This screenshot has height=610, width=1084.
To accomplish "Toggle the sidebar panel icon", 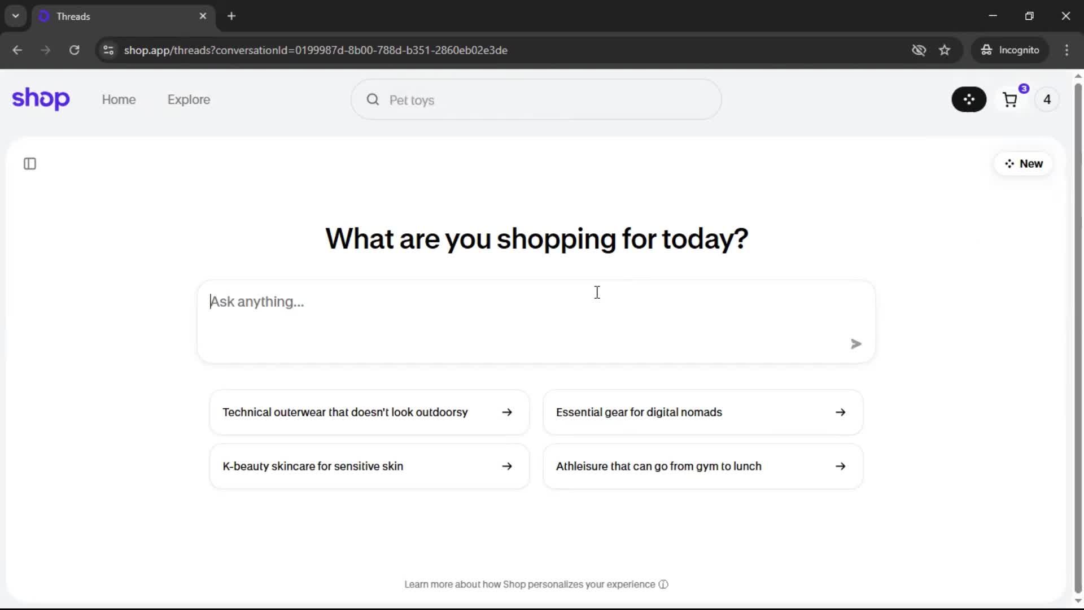I will point(30,164).
